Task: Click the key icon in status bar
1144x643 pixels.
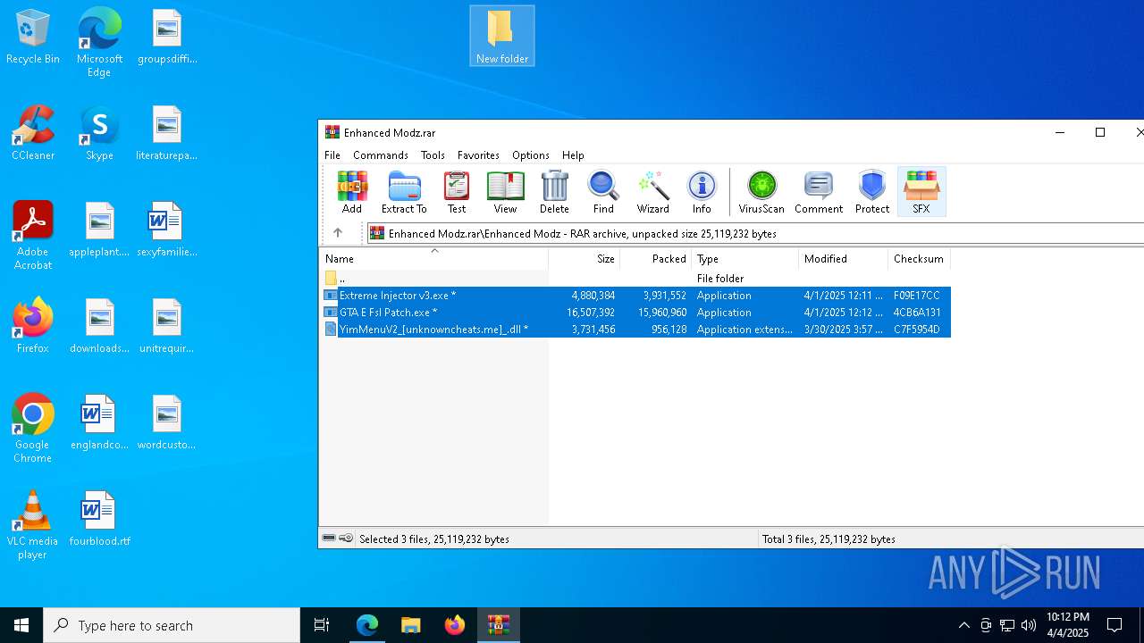Action: click(x=346, y=539)
